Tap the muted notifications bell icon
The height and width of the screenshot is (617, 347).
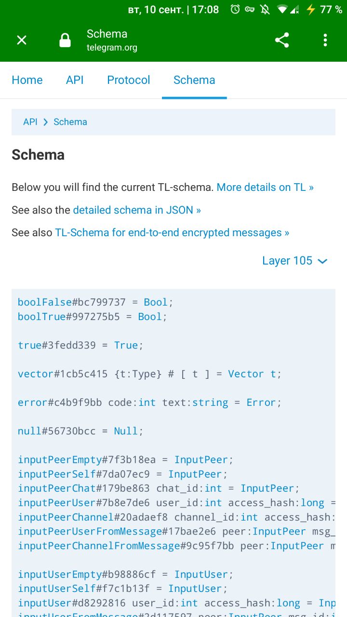(265, 10)
